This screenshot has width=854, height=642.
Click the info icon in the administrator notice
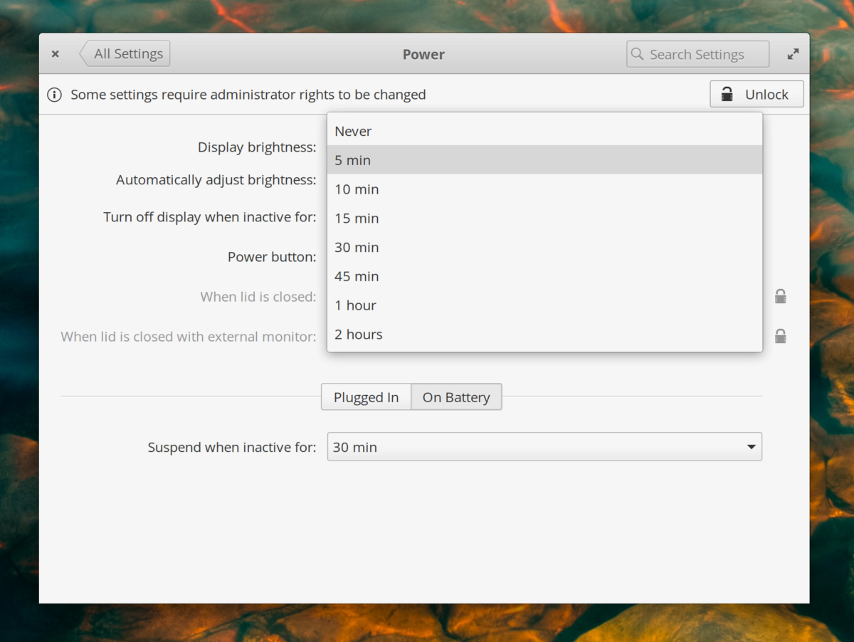[54, 95]
